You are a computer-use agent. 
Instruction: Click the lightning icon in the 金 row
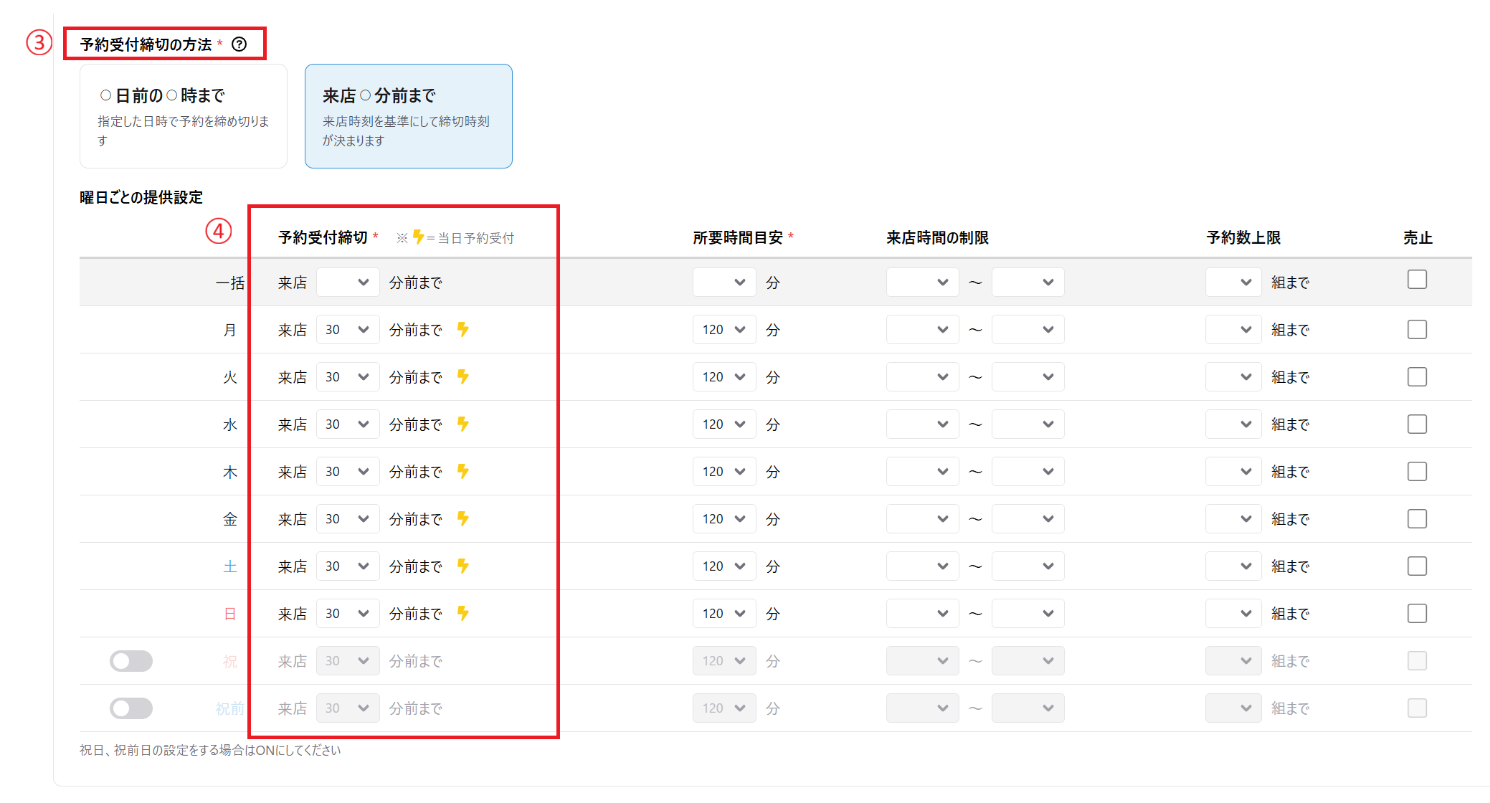[x=463, y=519]
